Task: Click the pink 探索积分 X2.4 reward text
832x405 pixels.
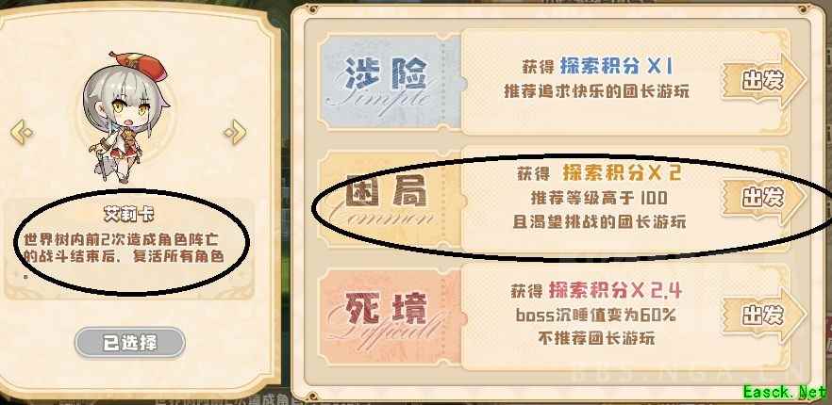Action: tap(615, 290)
